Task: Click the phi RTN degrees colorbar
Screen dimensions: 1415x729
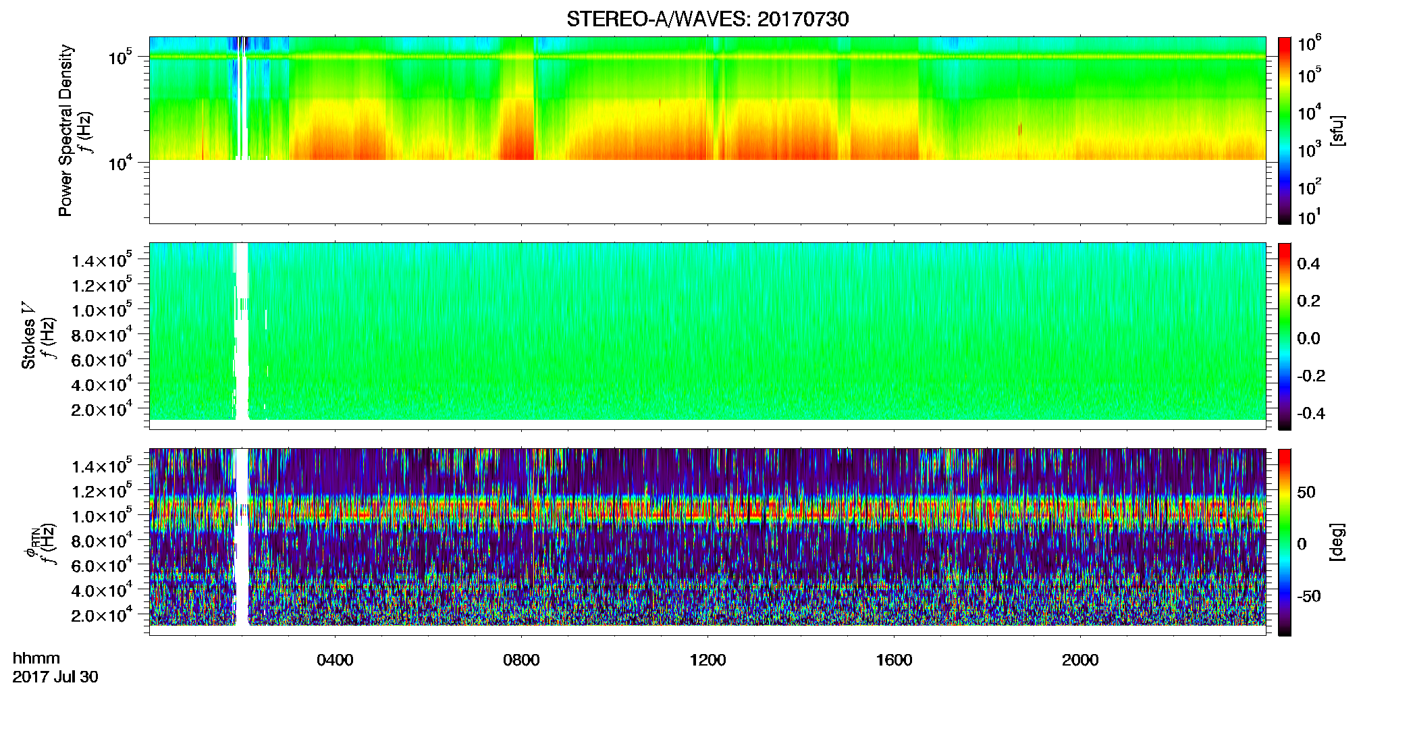Action: 1285,542
